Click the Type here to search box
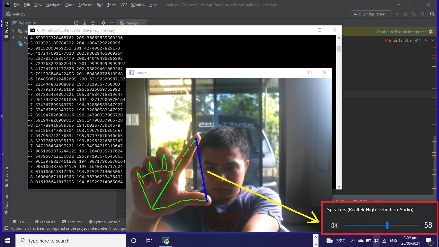The width and height of the screenshot is (439, 247). pos(71,241)
